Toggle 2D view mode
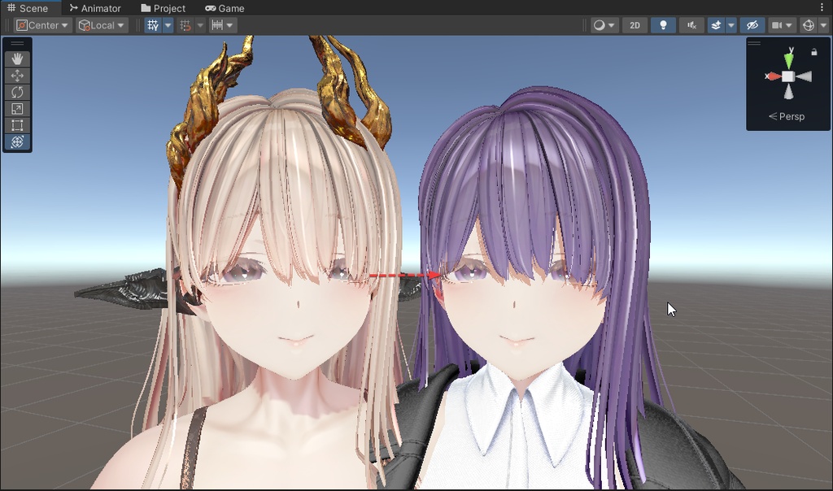This screenshot has height=491, width=833. [x=635, y=25]
